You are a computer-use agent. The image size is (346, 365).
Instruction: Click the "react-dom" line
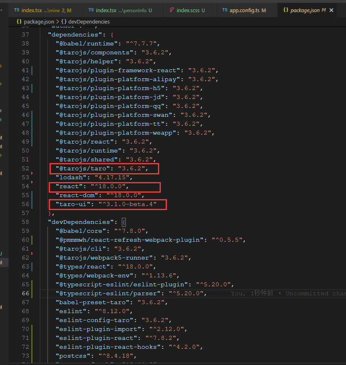tap(100, 195)
